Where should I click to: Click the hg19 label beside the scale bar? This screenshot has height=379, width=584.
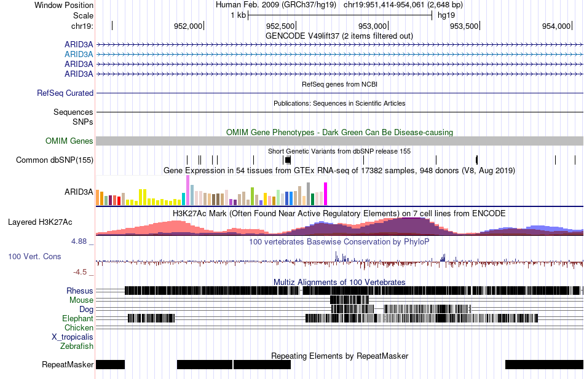pyautogui.click(x=446, y=15)
